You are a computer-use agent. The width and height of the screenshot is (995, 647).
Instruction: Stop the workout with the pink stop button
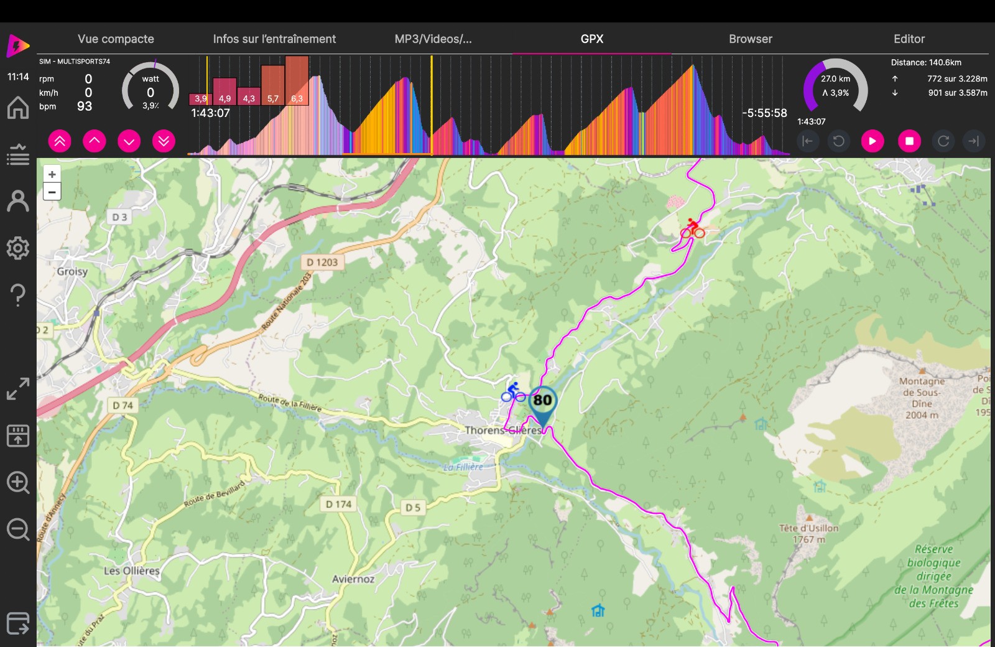click(x=909, y=141)
